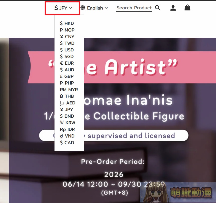Choose AUD in the currency list

pyautogui.click(x=67, y=70)
